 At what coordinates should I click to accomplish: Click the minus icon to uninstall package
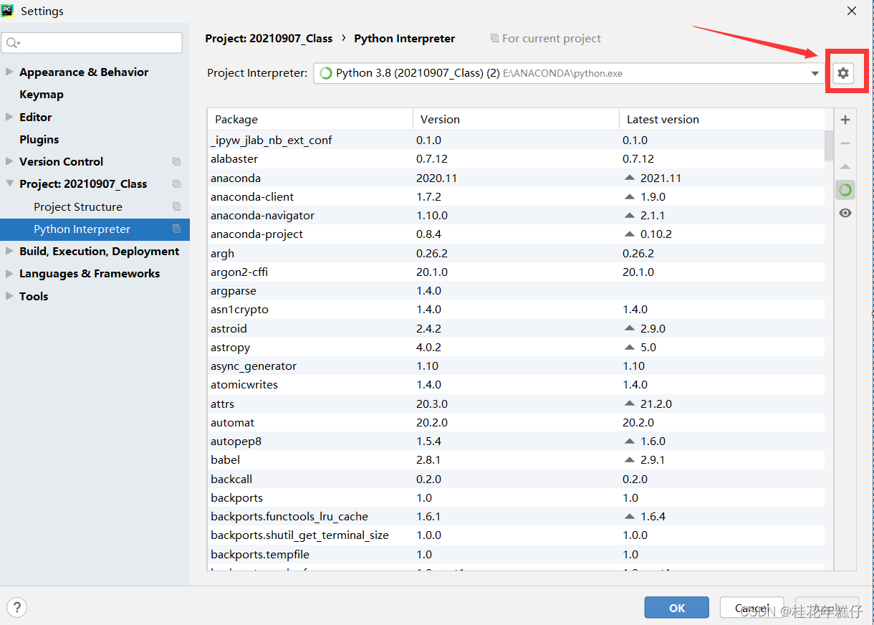pos(845,143)
